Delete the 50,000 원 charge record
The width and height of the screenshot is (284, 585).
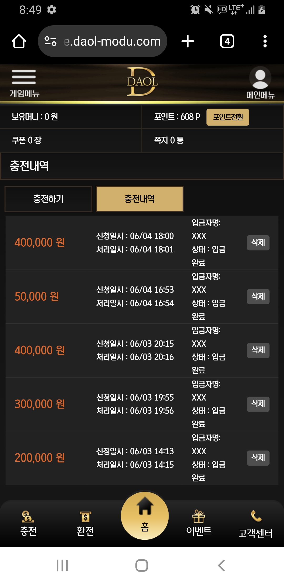[x=258, y=296]
